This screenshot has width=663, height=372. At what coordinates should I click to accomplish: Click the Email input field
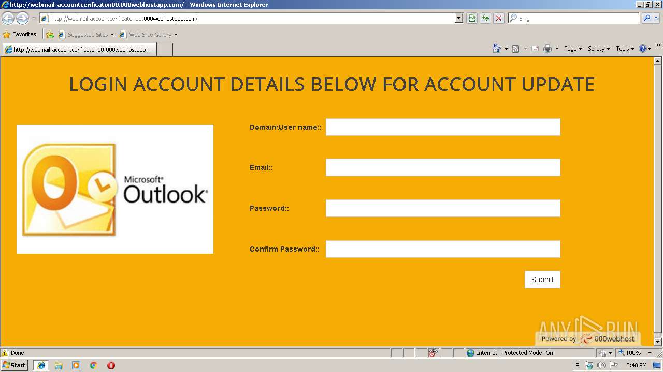click(x=443, y=167)
